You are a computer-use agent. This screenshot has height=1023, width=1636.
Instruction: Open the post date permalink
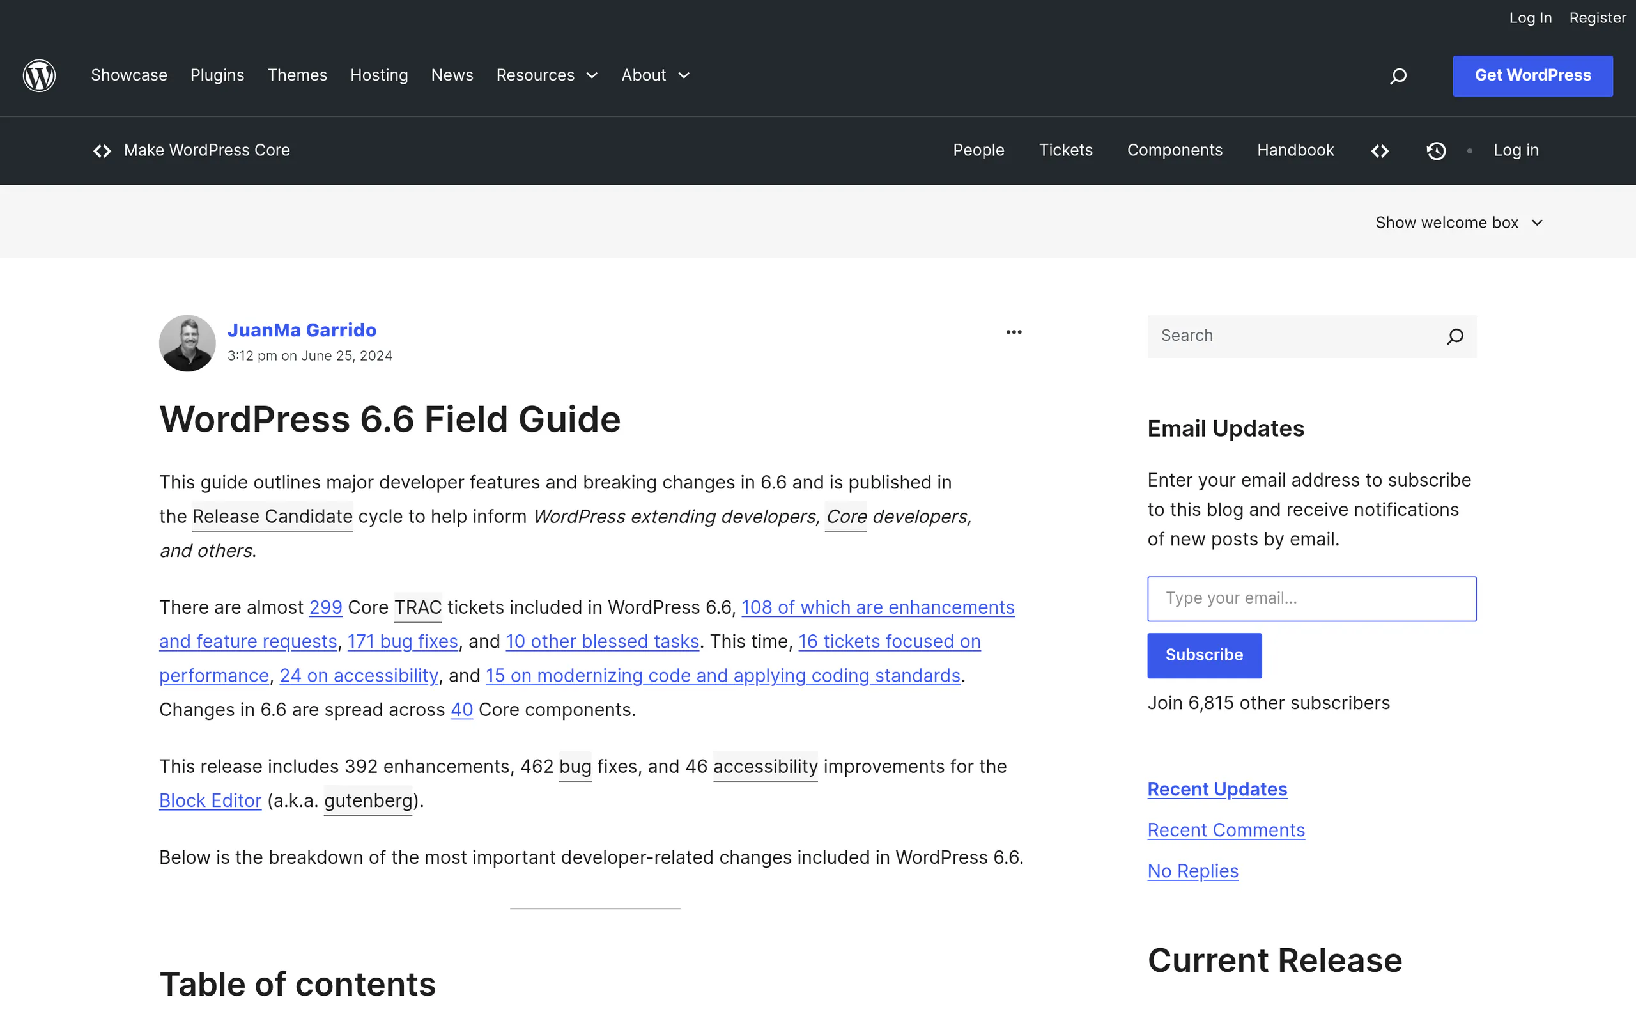(309, 356)
